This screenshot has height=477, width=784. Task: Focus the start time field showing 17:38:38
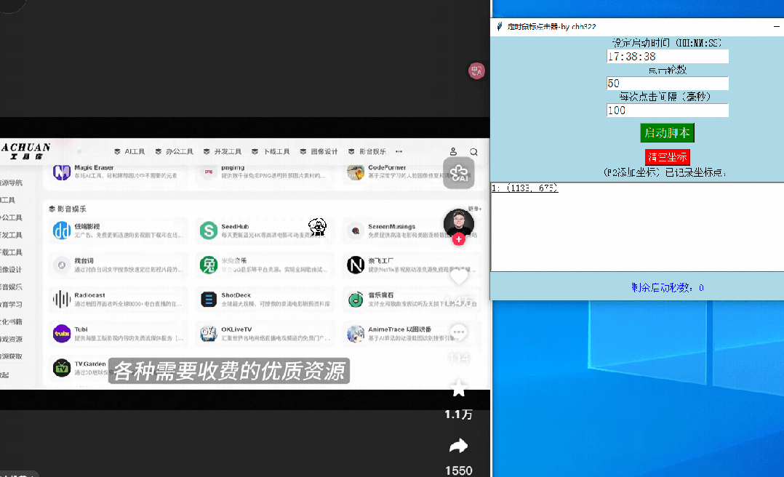667,57
